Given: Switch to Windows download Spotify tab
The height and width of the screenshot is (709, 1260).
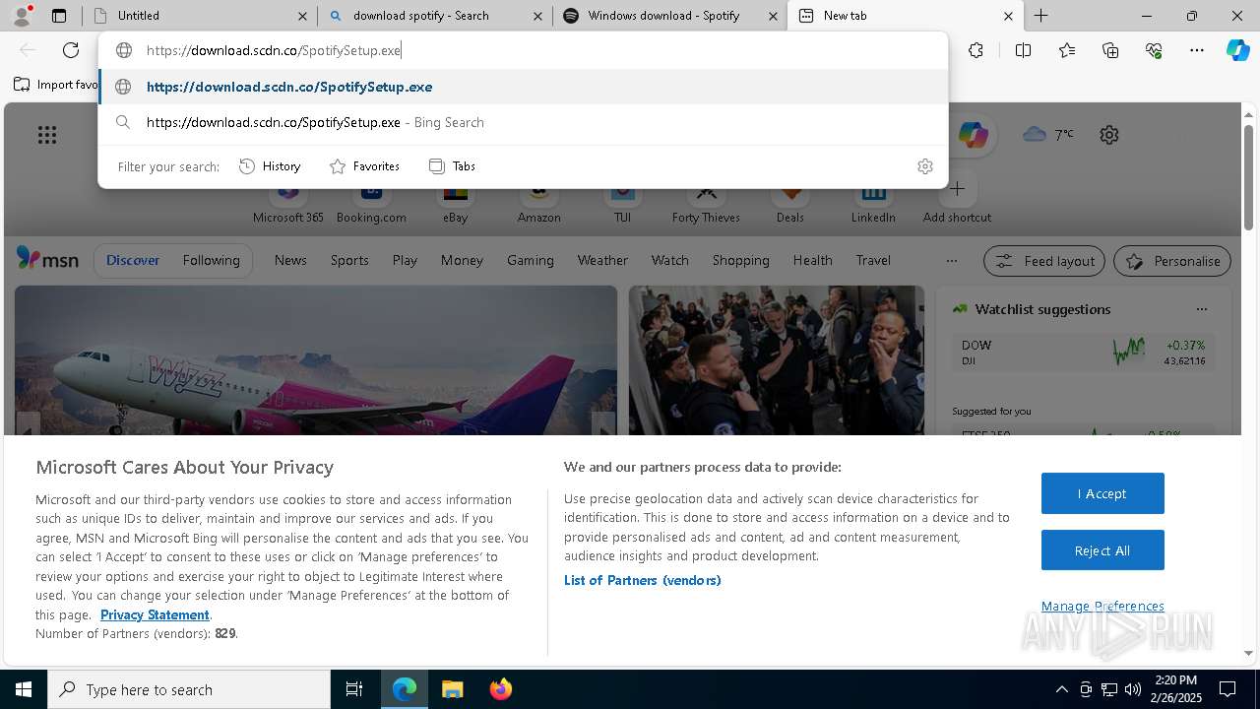Looking at the screenshot, I should [668, 16].
